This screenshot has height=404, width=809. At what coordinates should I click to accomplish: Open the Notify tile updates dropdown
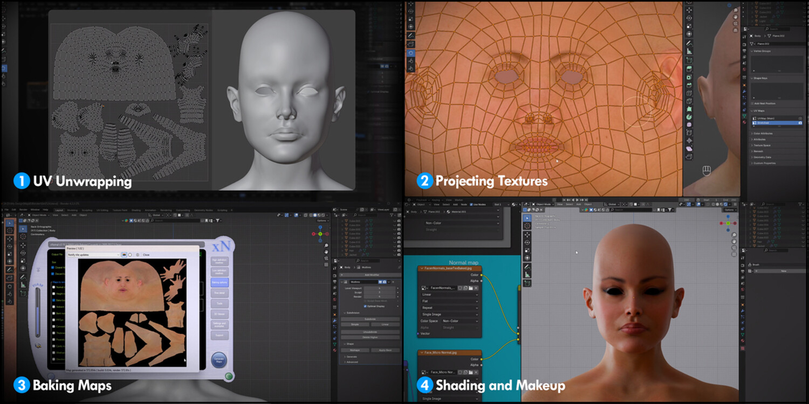click(x=94, y=255)
